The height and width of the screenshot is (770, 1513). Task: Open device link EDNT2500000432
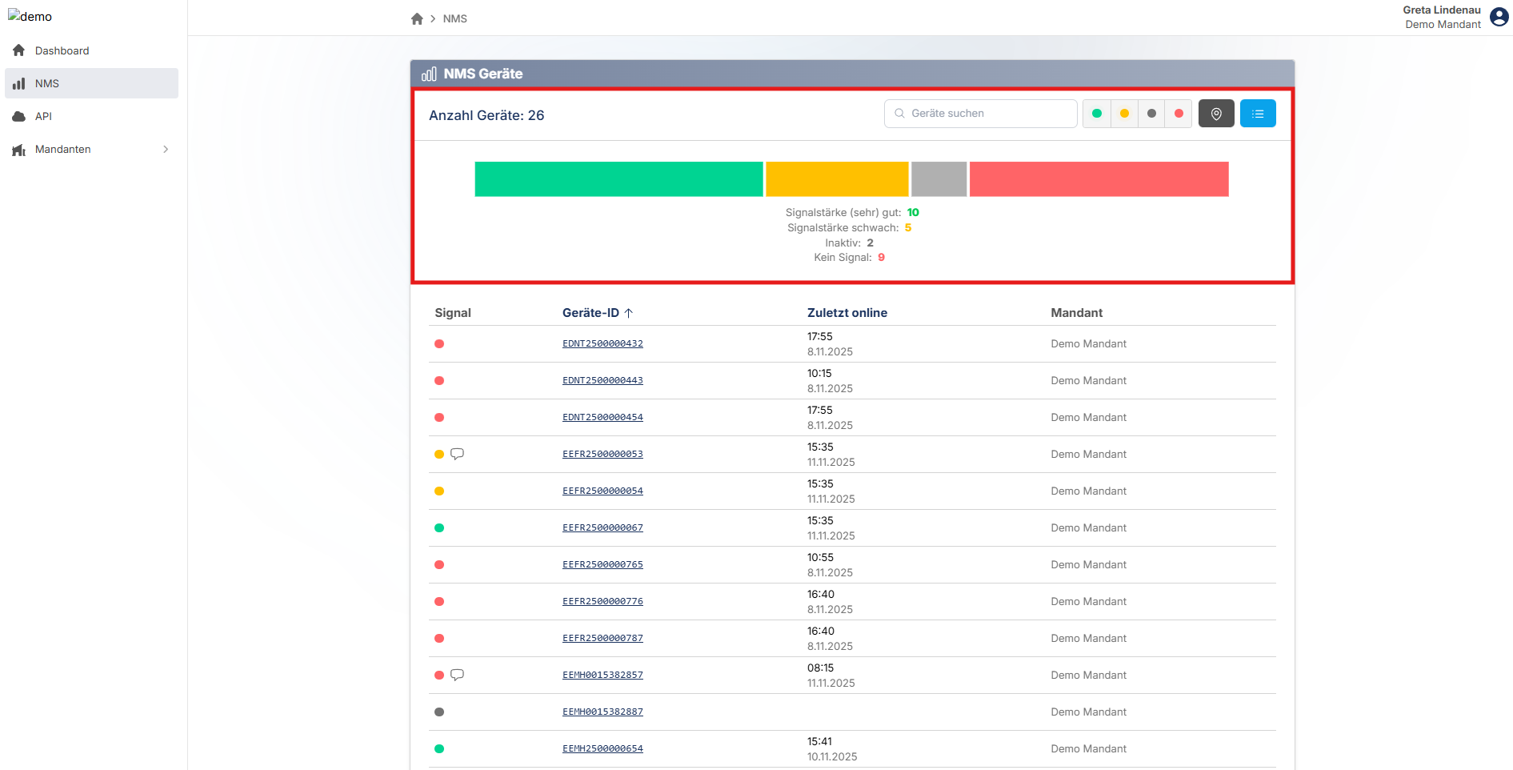pyautogui.click(x=602, y=343)
